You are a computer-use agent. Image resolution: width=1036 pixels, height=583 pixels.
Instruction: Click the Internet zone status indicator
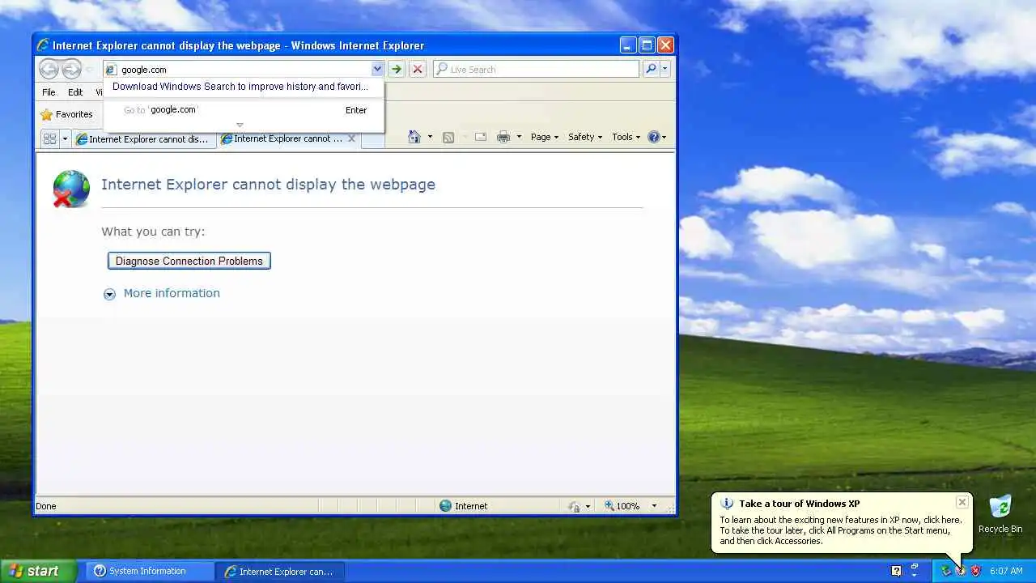coord(464,506)
